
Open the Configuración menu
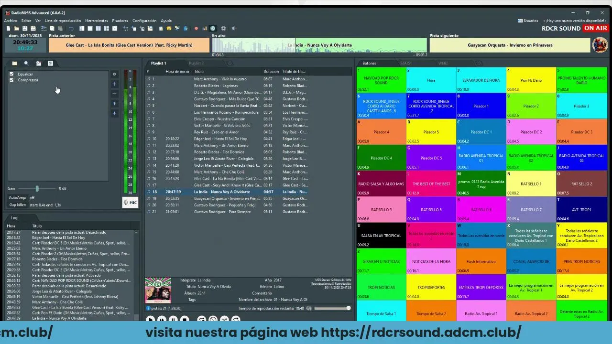144,21
